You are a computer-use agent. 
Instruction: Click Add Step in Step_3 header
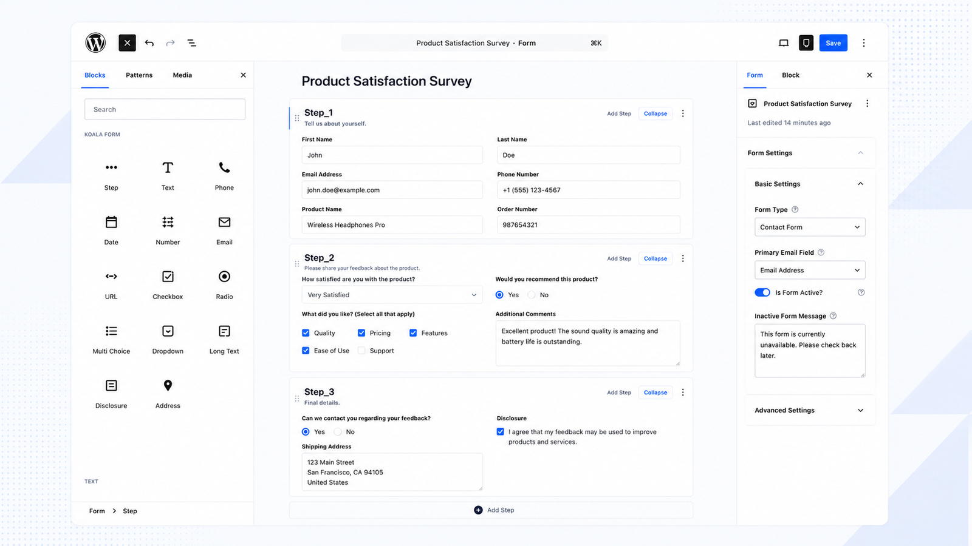tap(619, 393)
